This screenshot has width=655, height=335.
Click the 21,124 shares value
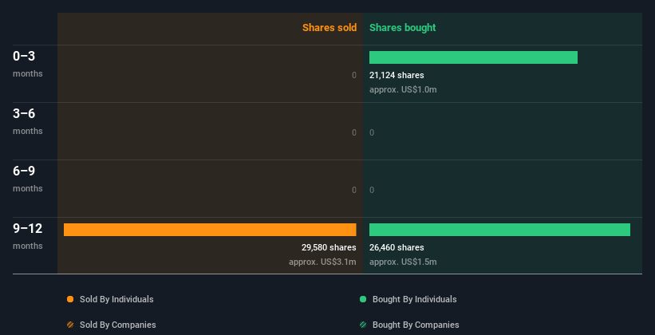click(x=397, y=75)
